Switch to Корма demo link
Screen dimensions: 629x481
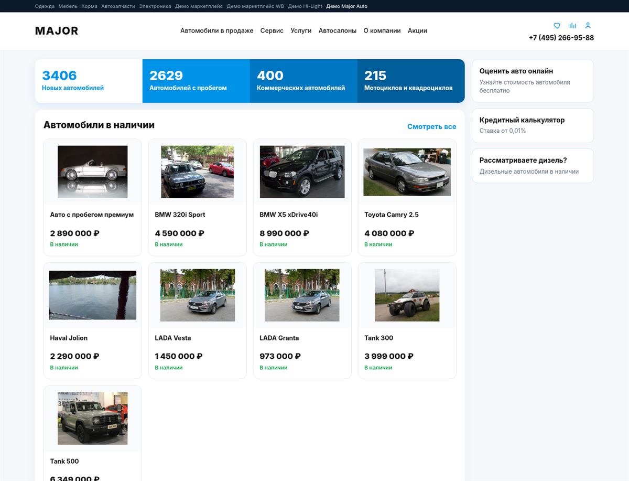pos(89,6)
